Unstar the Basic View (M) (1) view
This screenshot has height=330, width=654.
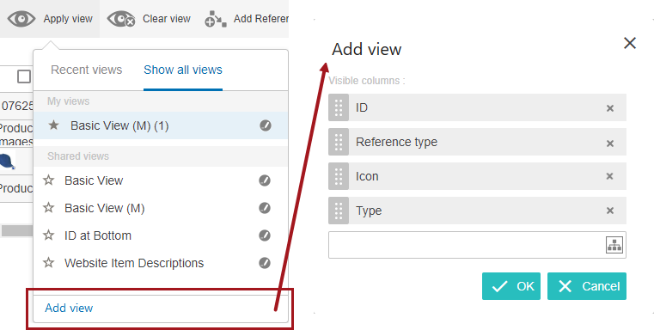[x=54, y=125]
